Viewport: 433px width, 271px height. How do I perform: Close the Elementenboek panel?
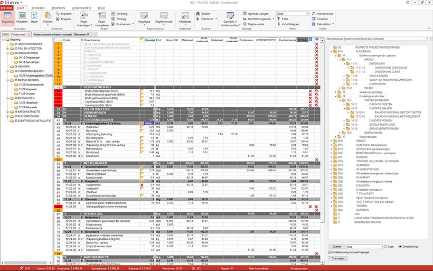[x=430, y=39]
